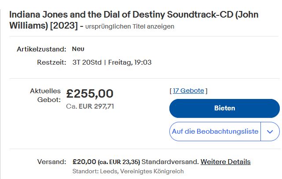282x179 pixels.
Task: Select the £255,00 current bid price
Action: coord(90,94)
